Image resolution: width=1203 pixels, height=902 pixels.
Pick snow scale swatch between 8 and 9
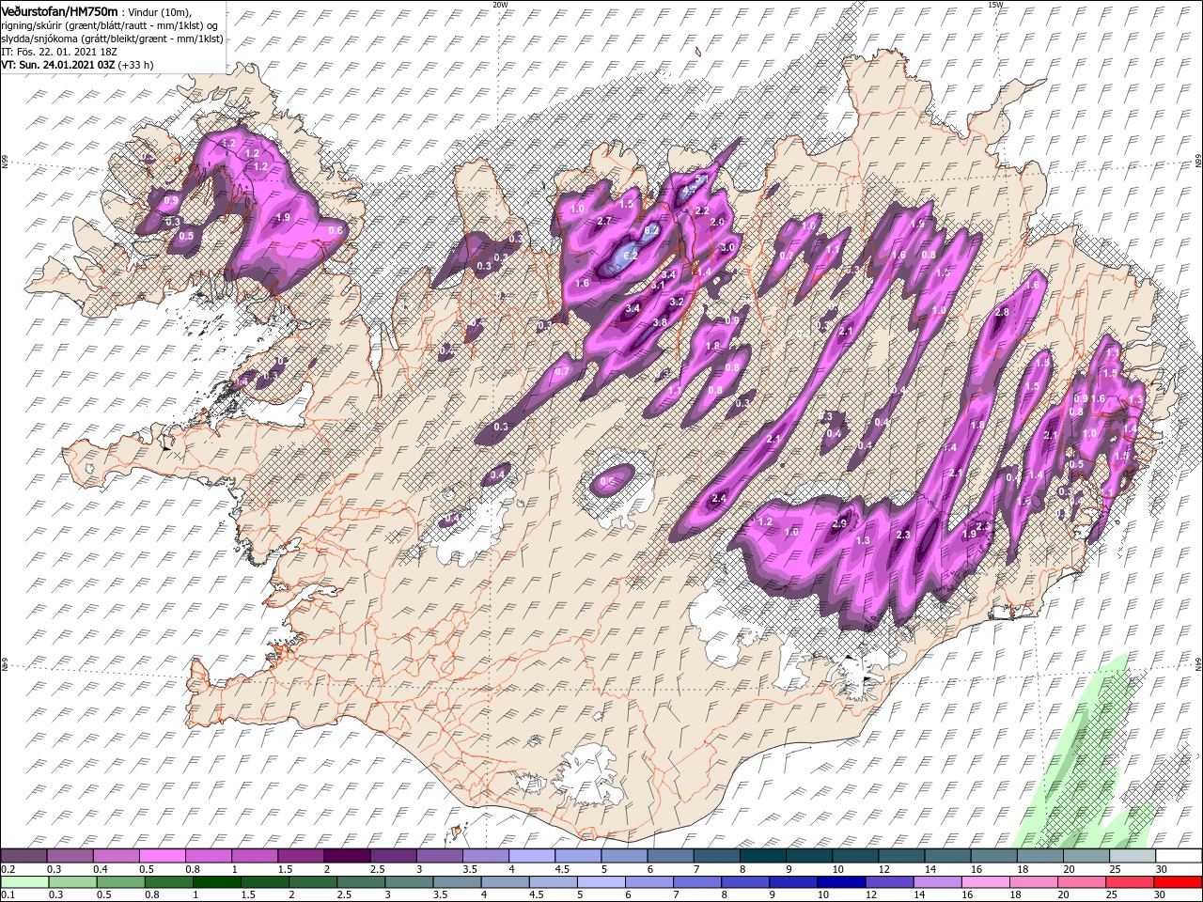(762, 856)
